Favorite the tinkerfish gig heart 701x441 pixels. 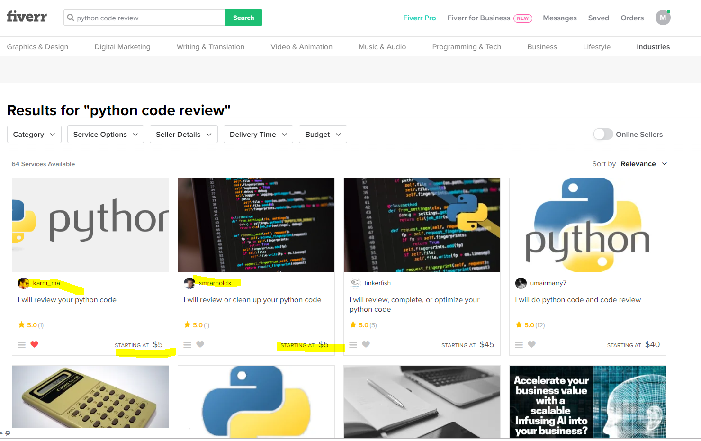366,344
